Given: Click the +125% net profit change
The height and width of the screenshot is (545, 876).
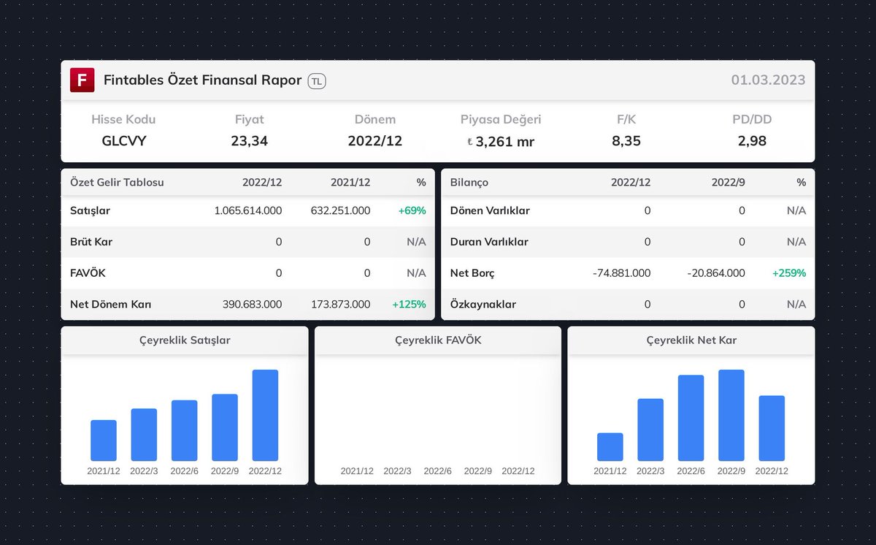Looking at the screenshot, I should point(409,305).
